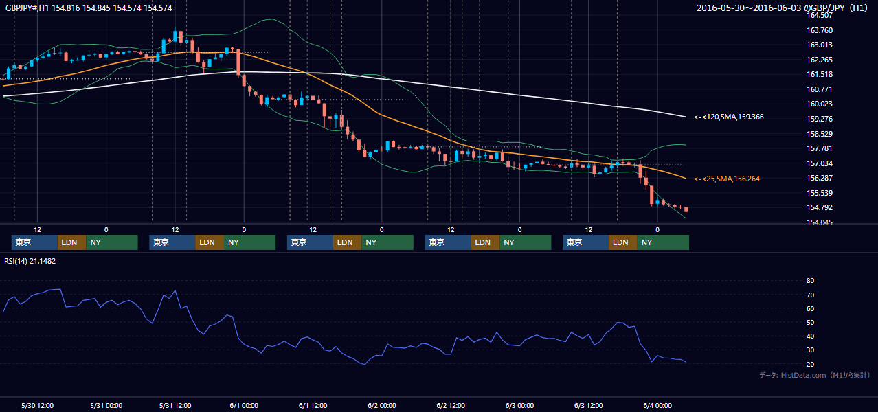Click the 161.518 price axis label
Screen dimensions: 878x412
point(819,74)
